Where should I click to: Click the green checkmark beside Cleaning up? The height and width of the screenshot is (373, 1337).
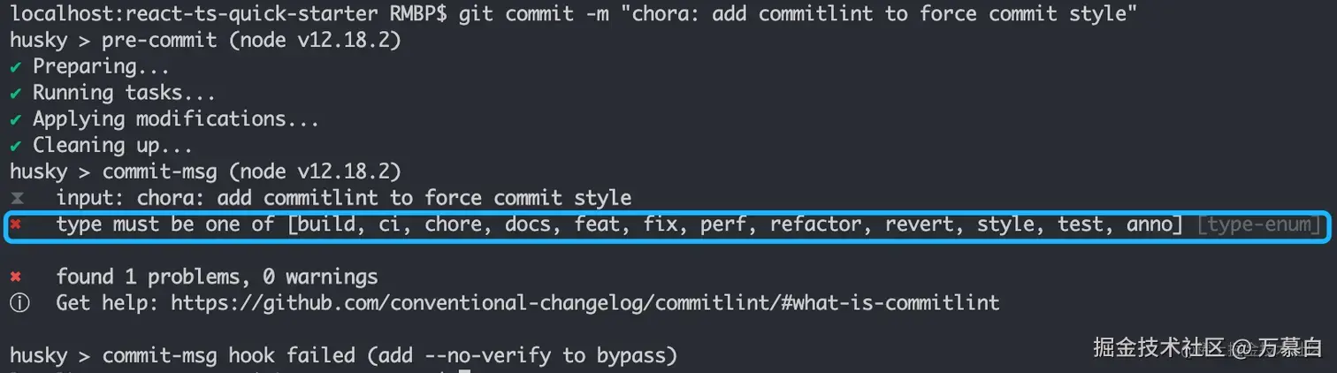point(16,145)
